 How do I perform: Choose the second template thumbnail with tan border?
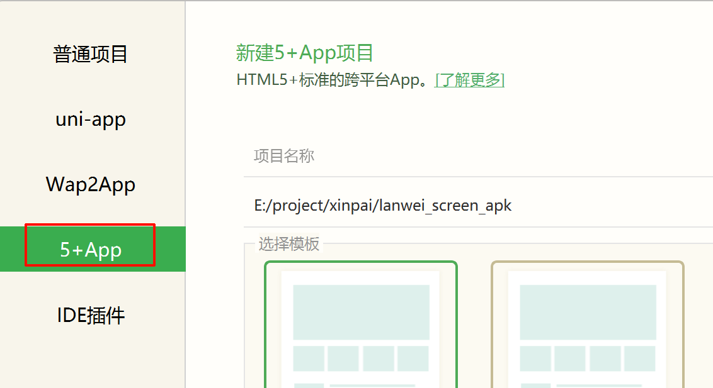pyautogui.click(x=588, y=324)
